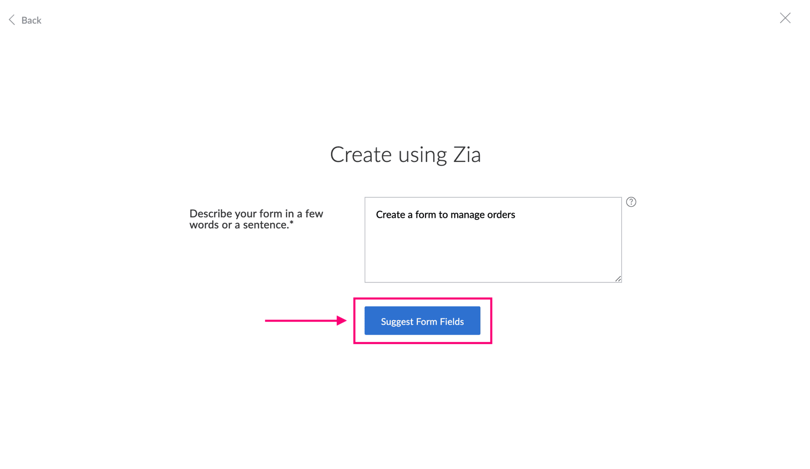Click 'Suggest' on the blue button
This screenshot has height=469, width=810.
[x=397, y=322]
